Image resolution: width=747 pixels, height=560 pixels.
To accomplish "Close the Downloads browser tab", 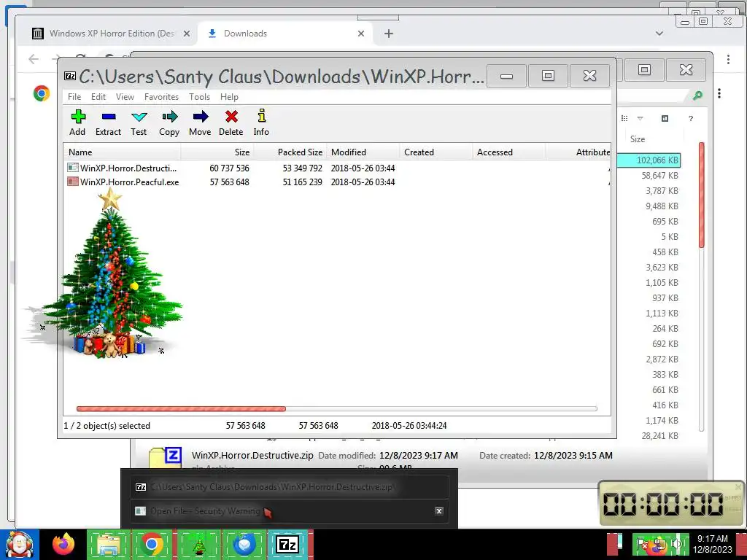I will (361, 34).
